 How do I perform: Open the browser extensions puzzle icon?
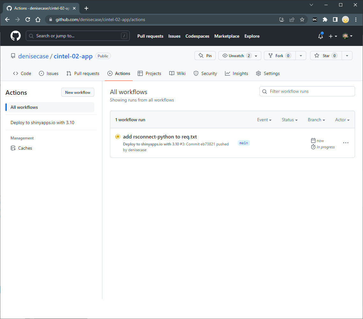coord(325,20)
